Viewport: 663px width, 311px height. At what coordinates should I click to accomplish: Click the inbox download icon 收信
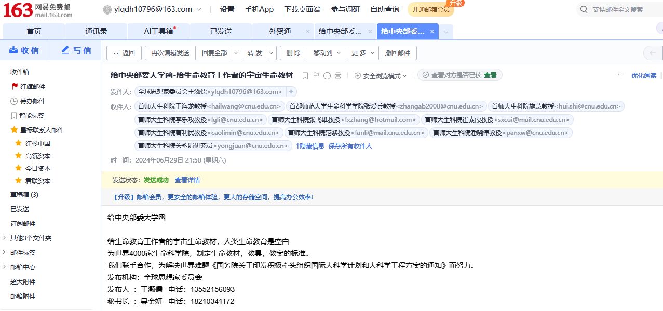[x=13, y=50]
